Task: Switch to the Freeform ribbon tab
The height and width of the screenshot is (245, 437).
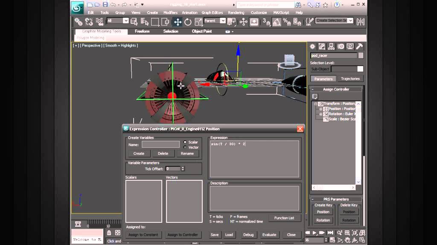Action: (x=142, y=31)
